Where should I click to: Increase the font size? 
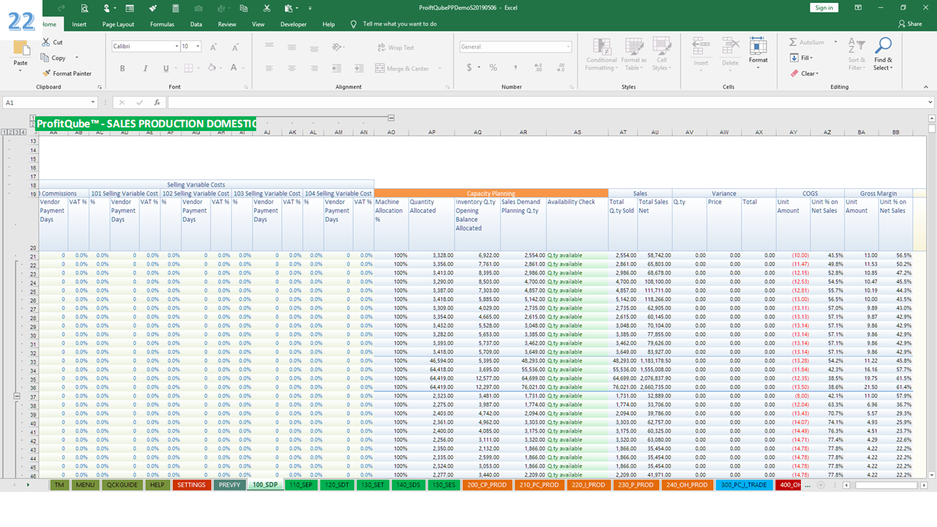[214, 47]
